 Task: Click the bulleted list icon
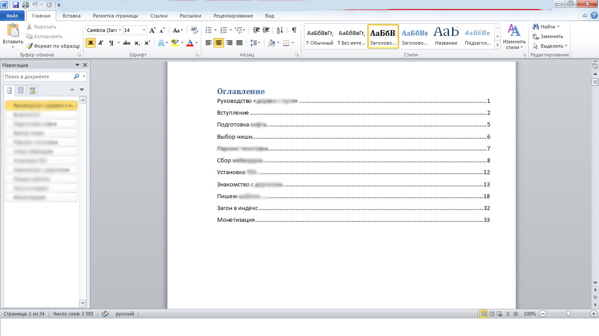[x=209, y=30]
